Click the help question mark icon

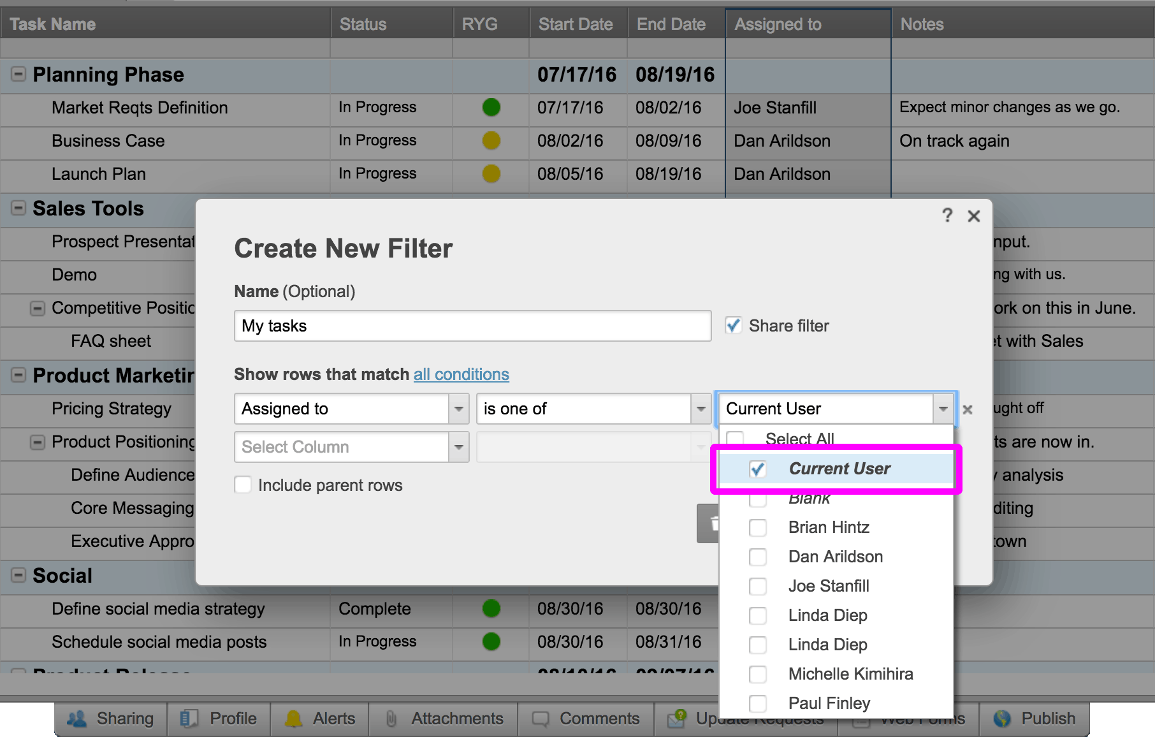click(947, 215)
